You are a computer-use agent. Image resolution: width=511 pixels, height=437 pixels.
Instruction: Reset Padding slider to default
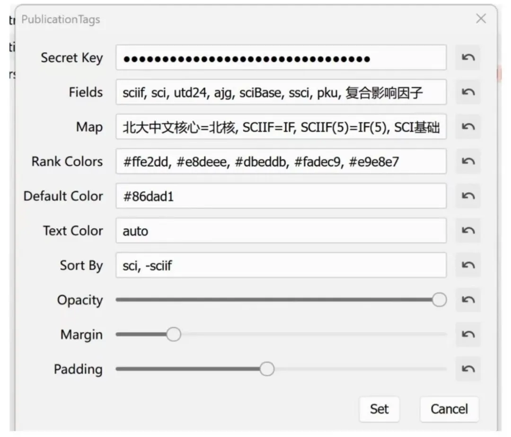pyautogui.click(x=468, y=369)
